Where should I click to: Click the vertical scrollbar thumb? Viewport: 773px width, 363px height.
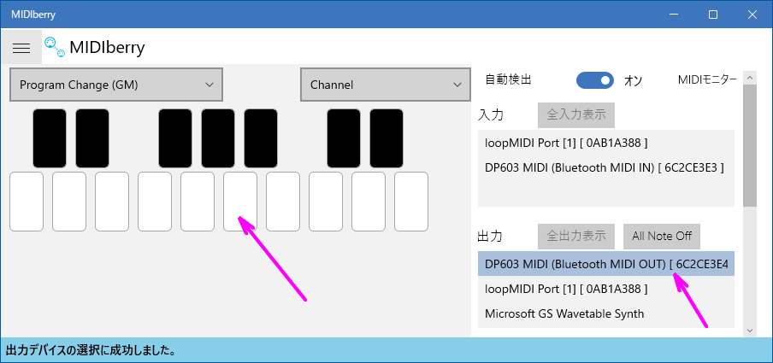click(749, 145)
